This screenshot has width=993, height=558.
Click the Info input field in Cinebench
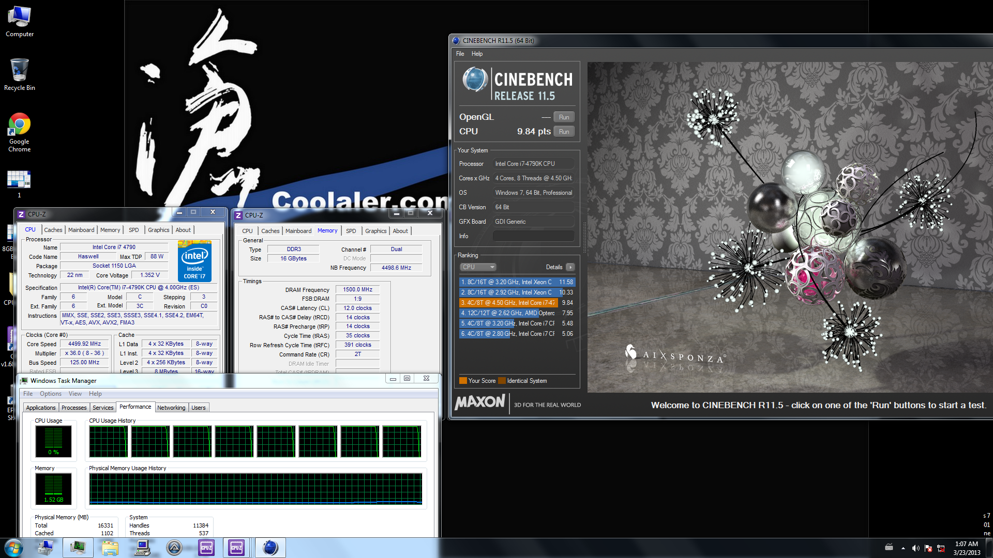[x=533, y=236]
